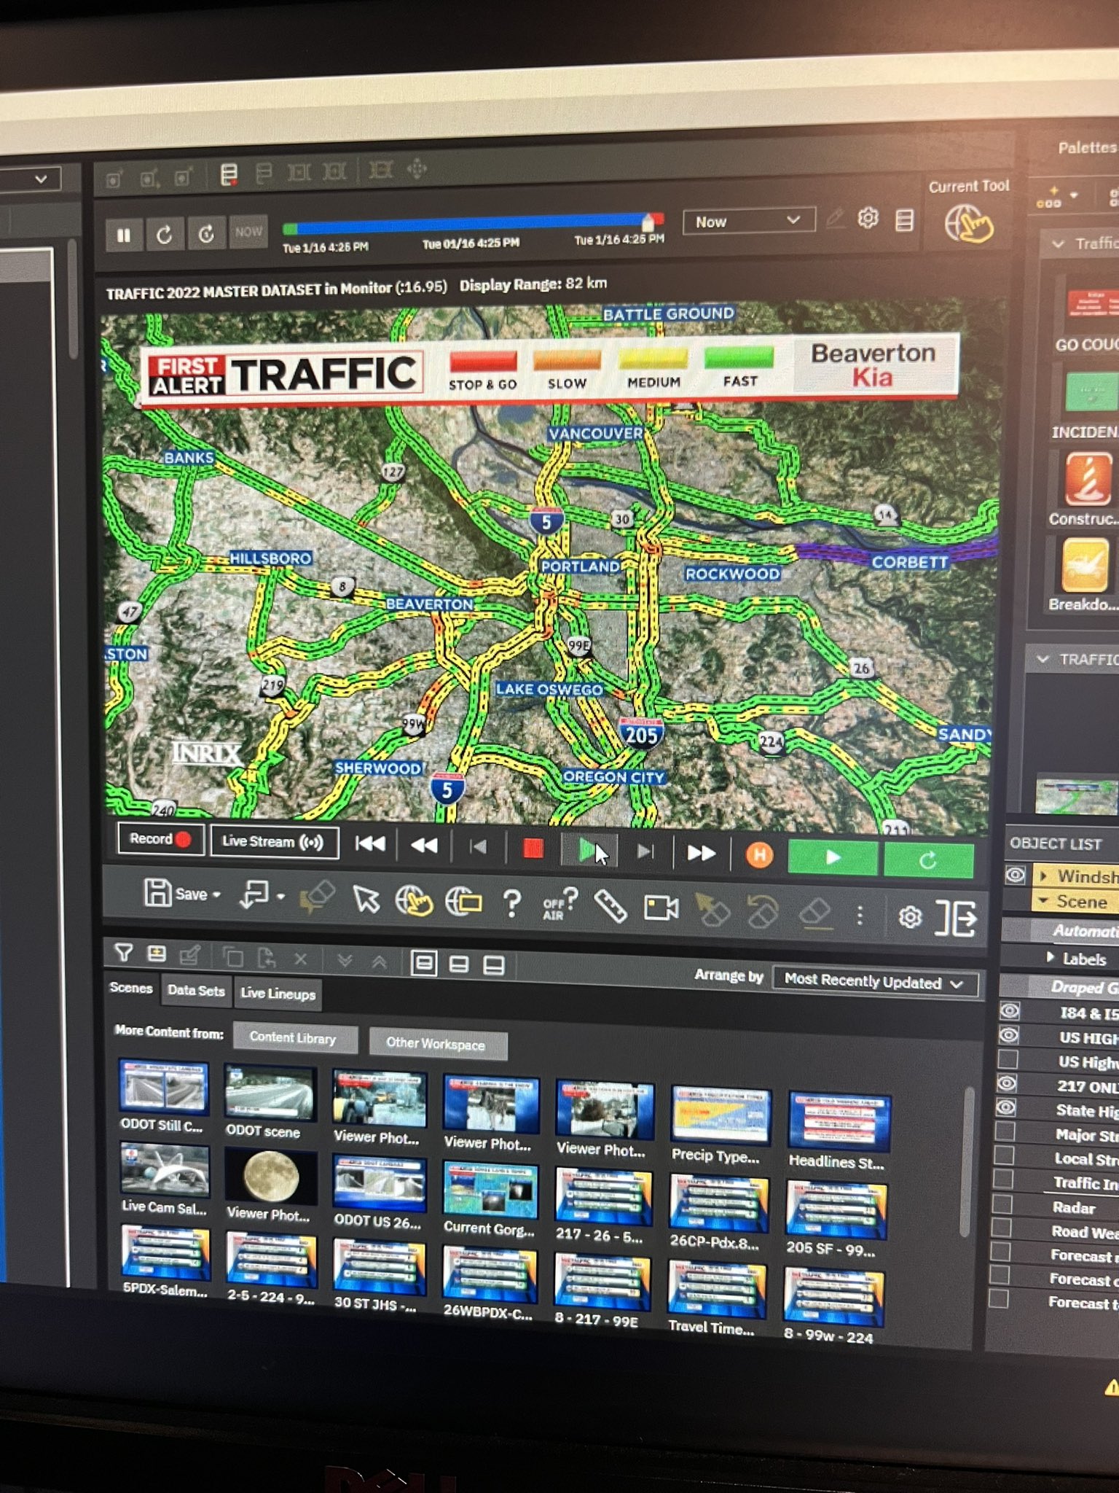The image size is (1119, 1493).
Task: Toggle visibility eye for Windsh... object
Action: tap(1015, 875)
